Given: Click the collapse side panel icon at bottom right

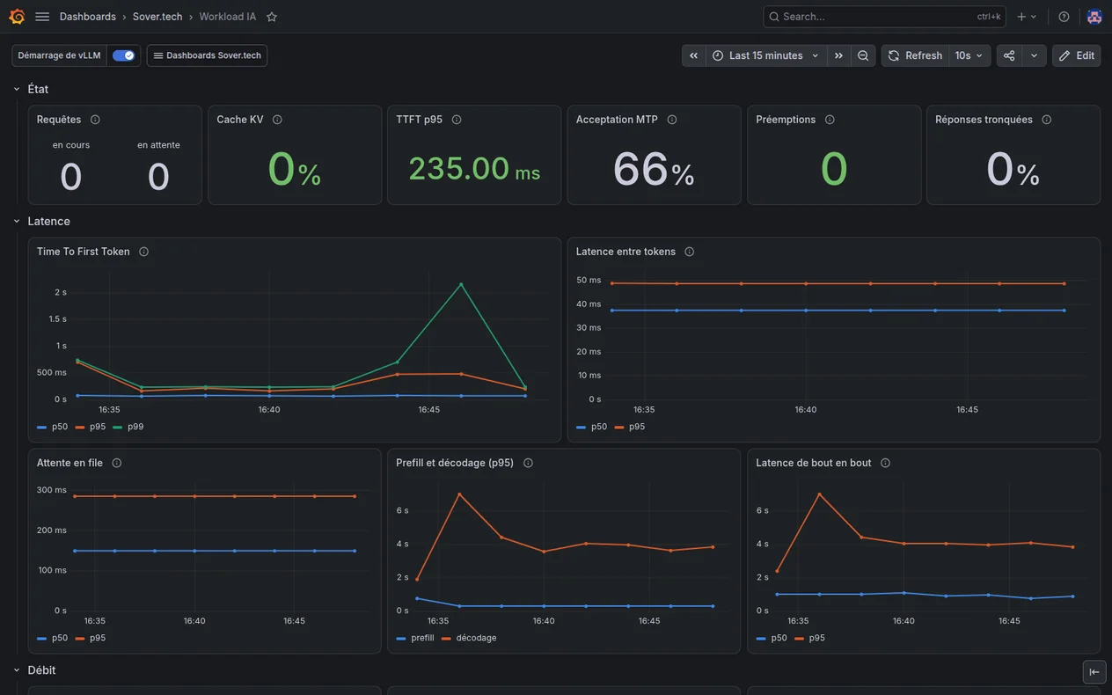Looking at the screenshot, I should (1094, 672).
